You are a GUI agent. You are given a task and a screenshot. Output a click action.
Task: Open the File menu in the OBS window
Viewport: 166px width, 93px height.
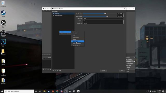coord(43,11)
